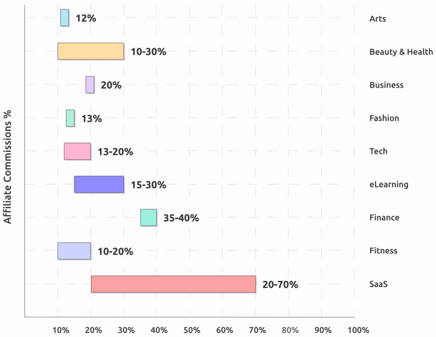The height and width of the screenshot is (337, 436).
Task: Select the pink Tech bar
Action: (77, 151)
